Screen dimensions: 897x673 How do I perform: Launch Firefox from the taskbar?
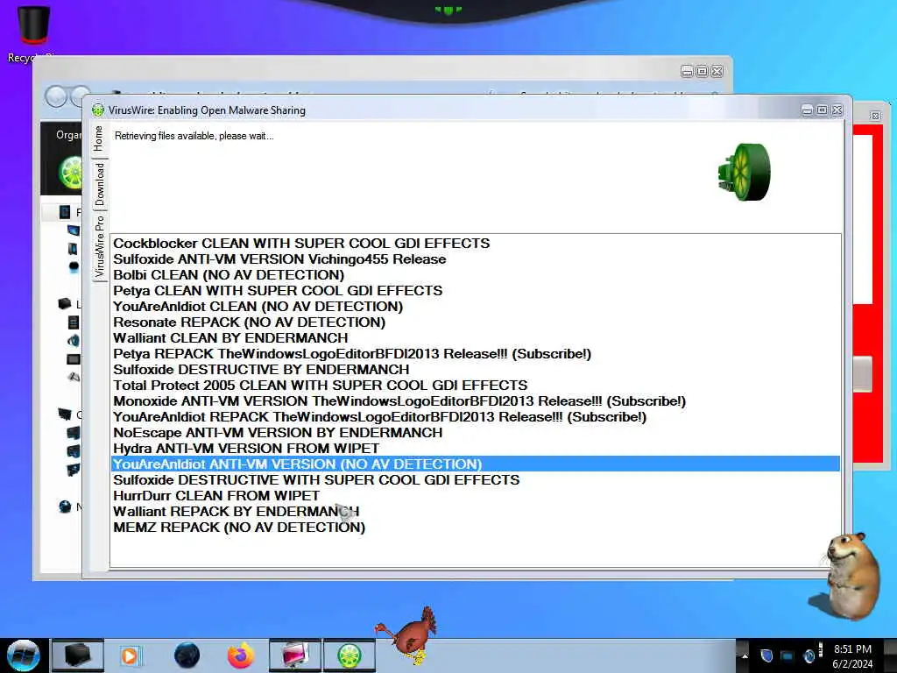tap(241, 655)
